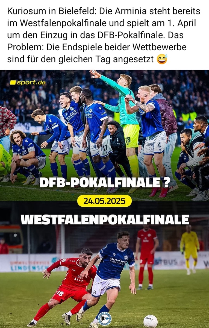Click the DFB-POKALFINALE ? headline text
The height and width of the screenshot is (328, 209).
(104, 183)
